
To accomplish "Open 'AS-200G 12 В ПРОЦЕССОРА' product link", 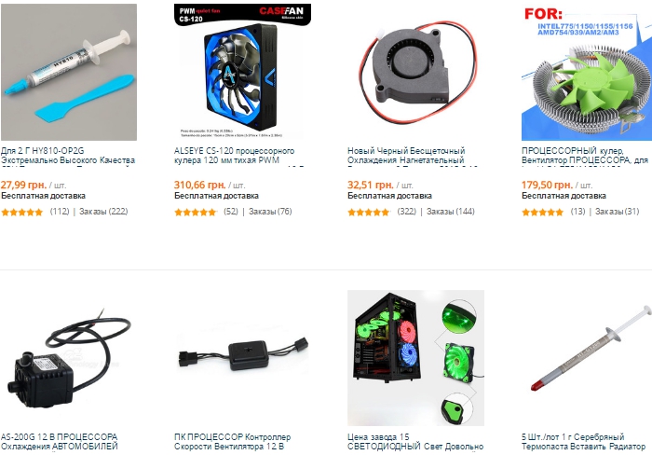I will click(x=60, y=442).
